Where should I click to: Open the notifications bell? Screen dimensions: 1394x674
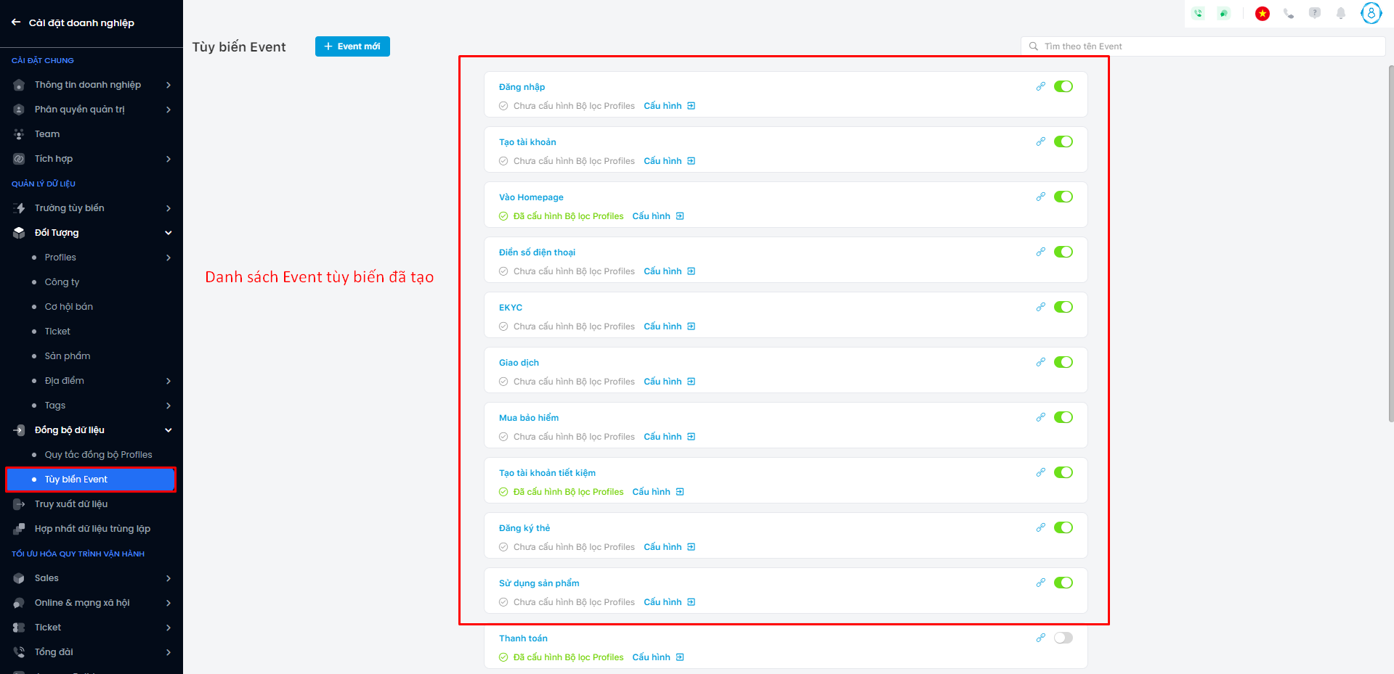coord(1341,13)
